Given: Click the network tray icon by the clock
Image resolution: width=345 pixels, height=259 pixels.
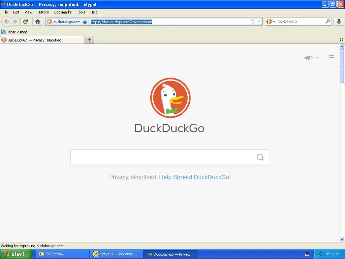Looking at the screenshot, I should coord(320,254).
